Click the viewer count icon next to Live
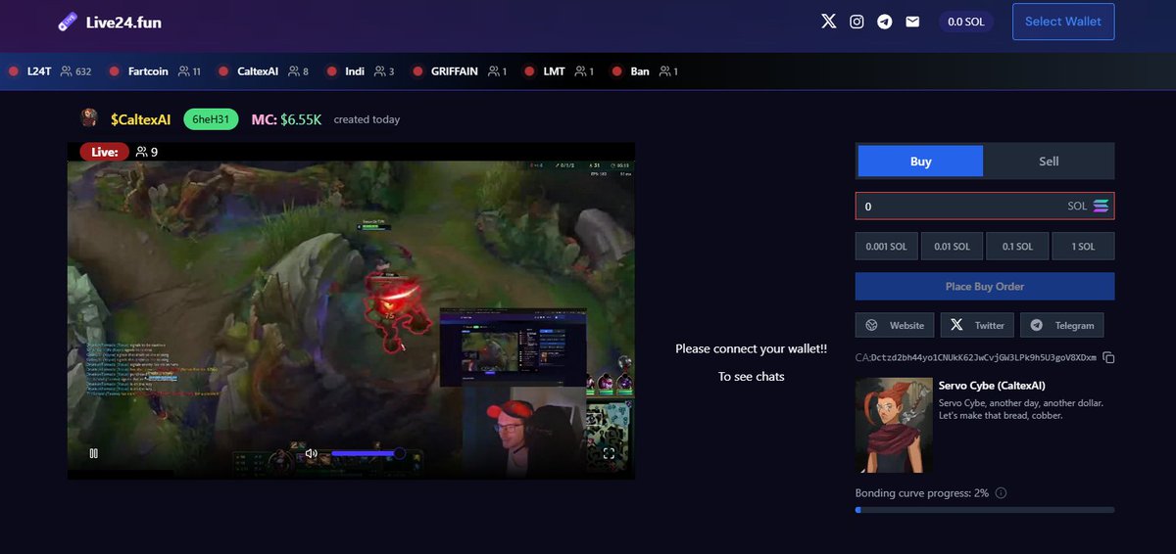Image resolution: width=1176 pixels, height=554 pixels. tap(141, 152)
